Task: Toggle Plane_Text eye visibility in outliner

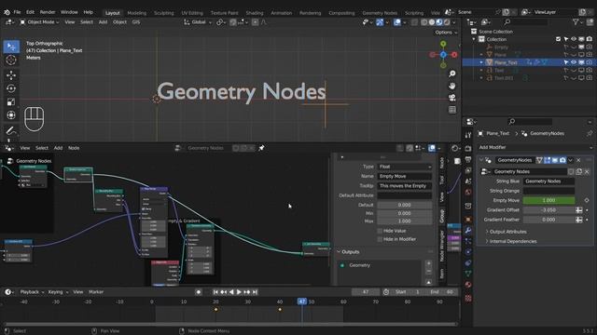Action: tap(574, 62)
